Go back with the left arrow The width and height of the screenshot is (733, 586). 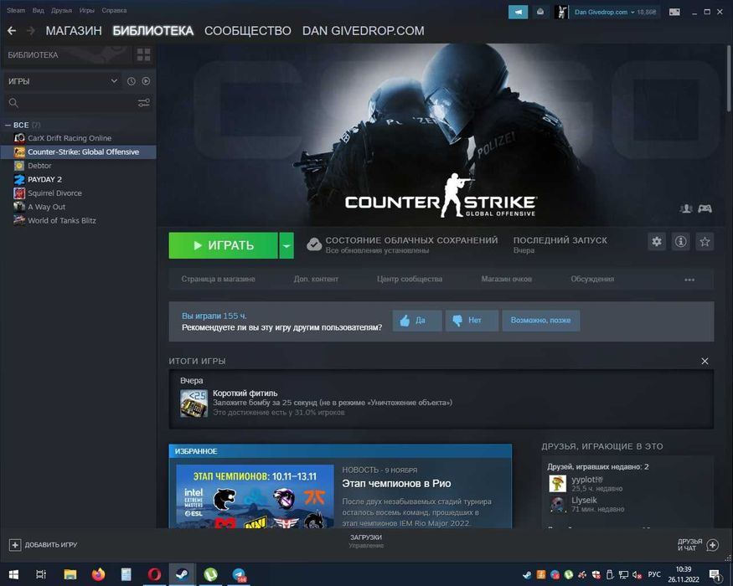tap(12, 31)
